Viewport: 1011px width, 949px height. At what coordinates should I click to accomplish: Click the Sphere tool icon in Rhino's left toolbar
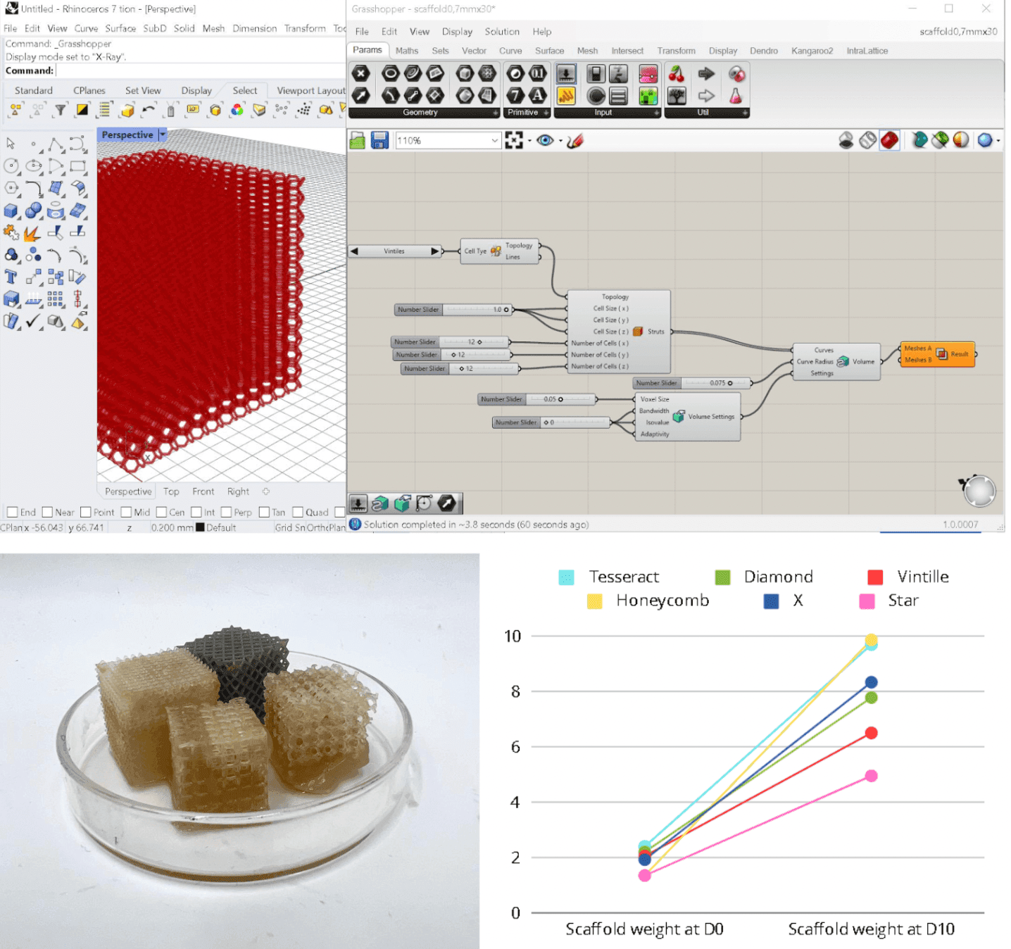tap(34, 211)
